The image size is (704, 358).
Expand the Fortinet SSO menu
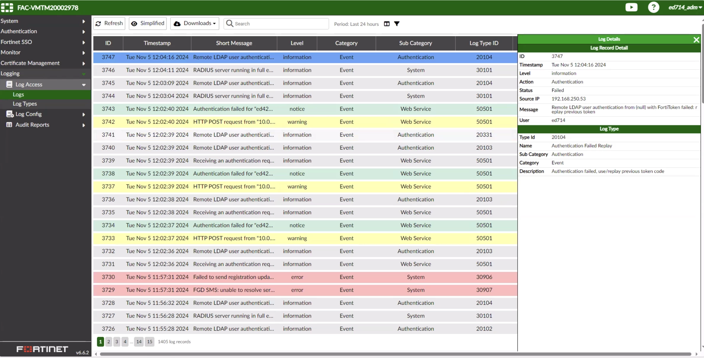tap(45, 42)
